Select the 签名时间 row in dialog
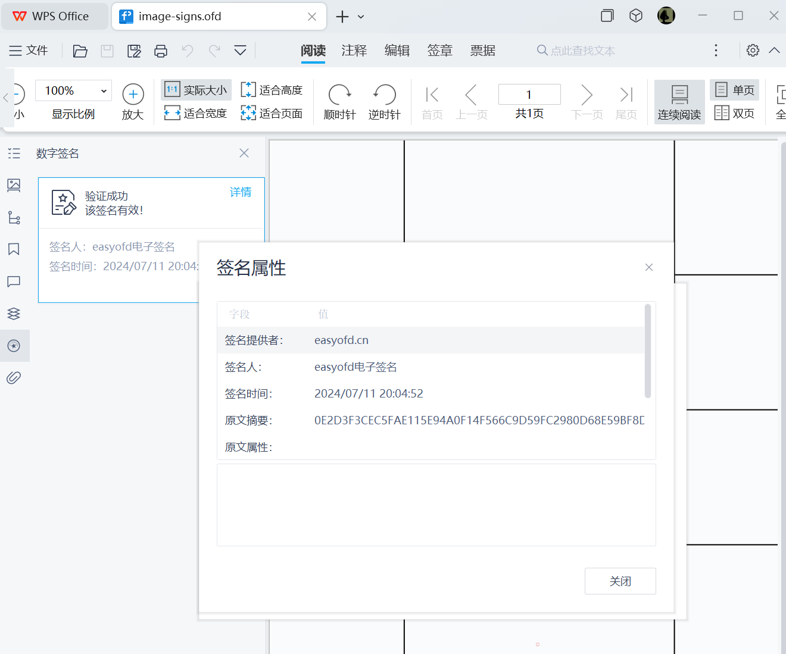Screen dimensions: 786x654 point(431,393)
